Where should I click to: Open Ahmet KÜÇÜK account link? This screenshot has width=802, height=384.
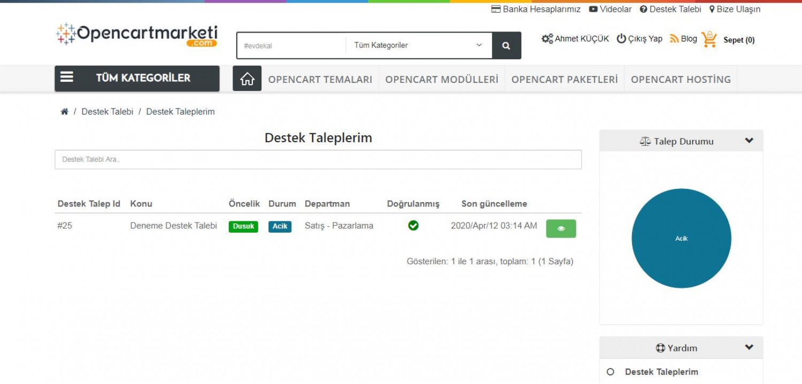582,39
